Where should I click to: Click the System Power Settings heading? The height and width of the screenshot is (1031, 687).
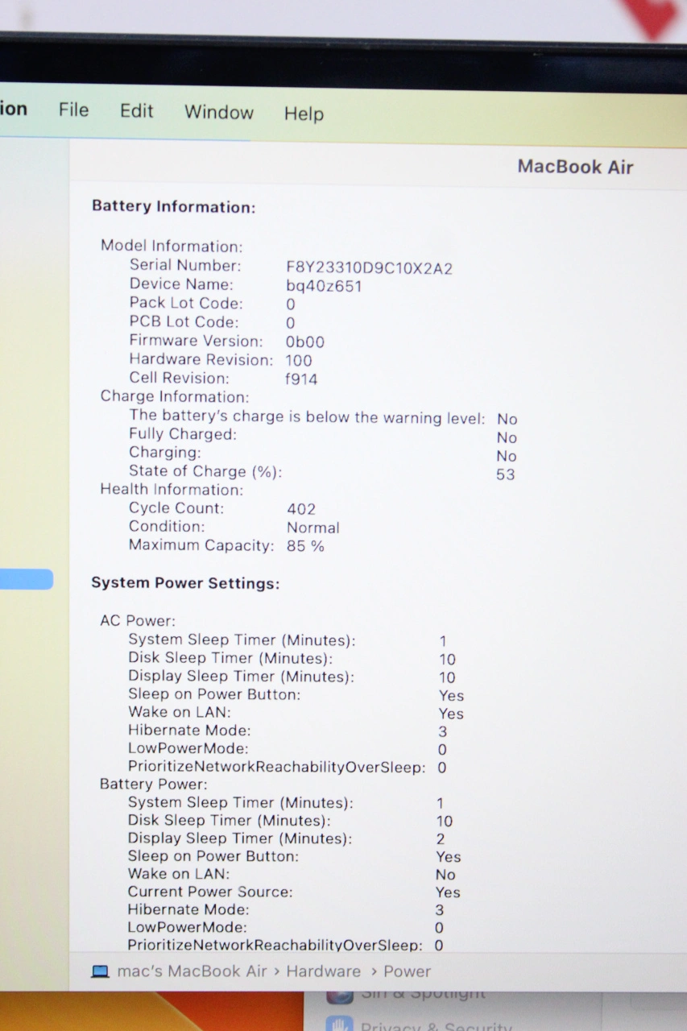click(185, 583)
